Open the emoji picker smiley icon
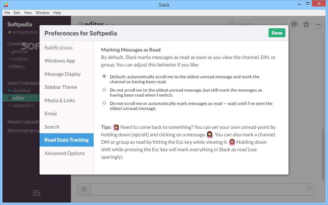The image size is (328, 205). 310,188
